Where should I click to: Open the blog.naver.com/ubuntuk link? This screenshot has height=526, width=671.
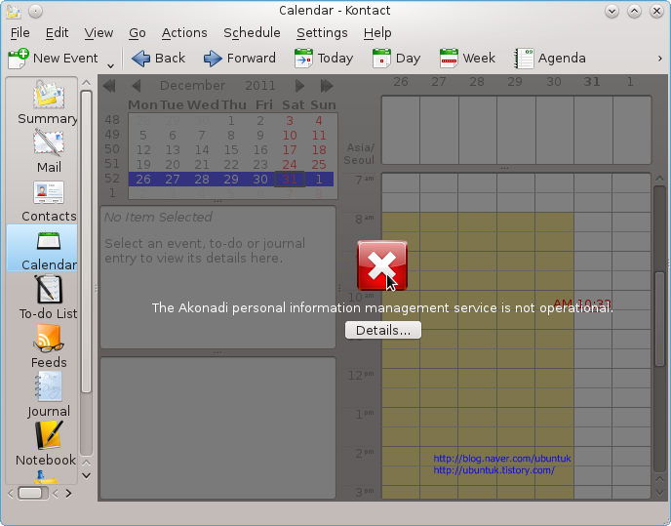pyautogui.click(x=502, y=459)
